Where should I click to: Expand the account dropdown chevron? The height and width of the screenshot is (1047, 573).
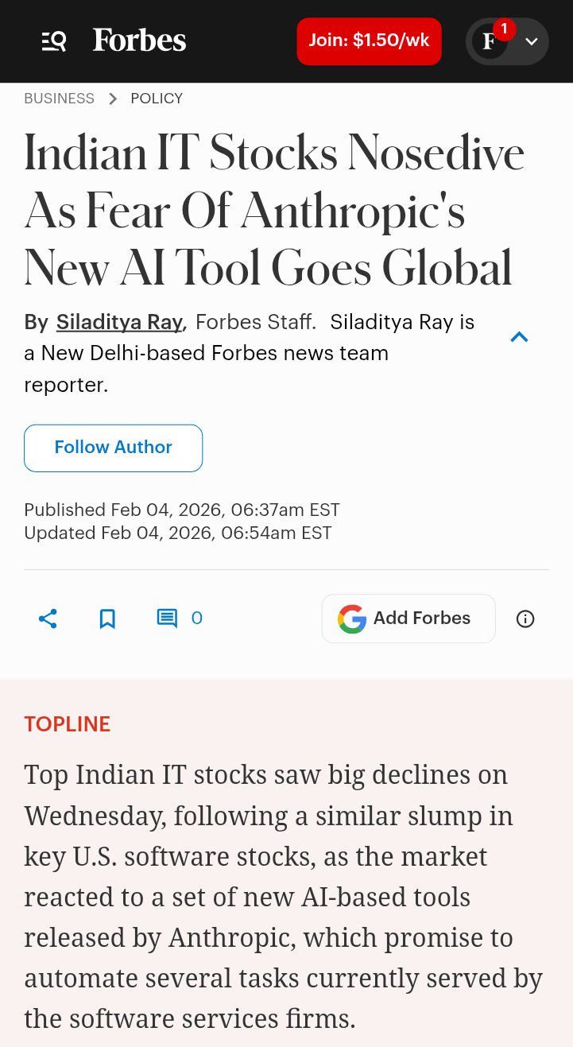click(x=532, y=41)
